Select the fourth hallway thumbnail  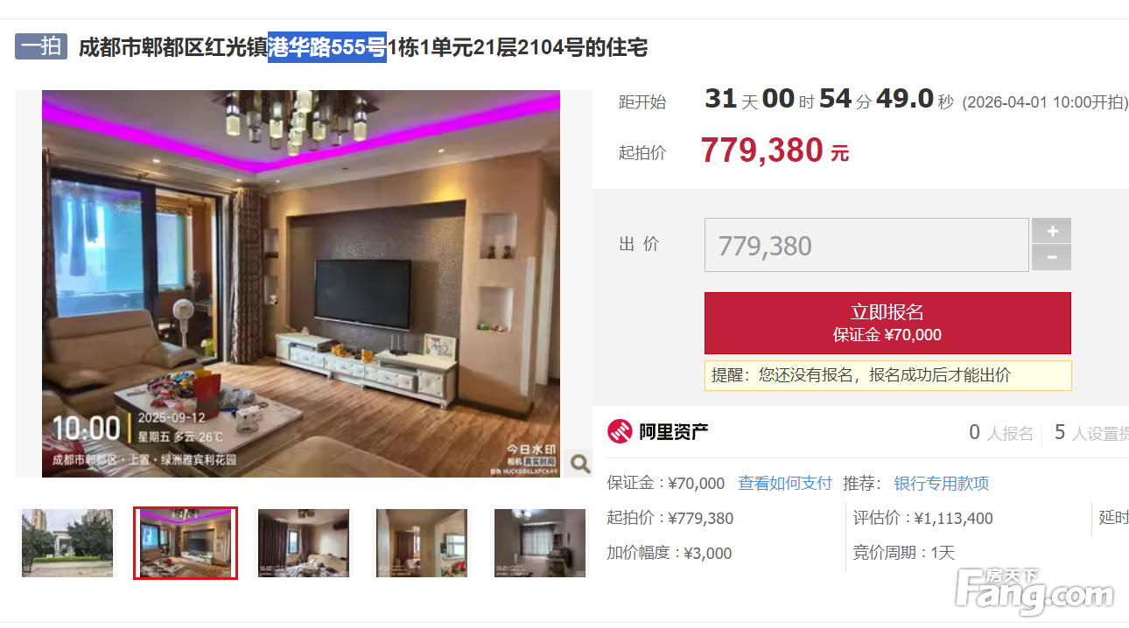[422, 542]
